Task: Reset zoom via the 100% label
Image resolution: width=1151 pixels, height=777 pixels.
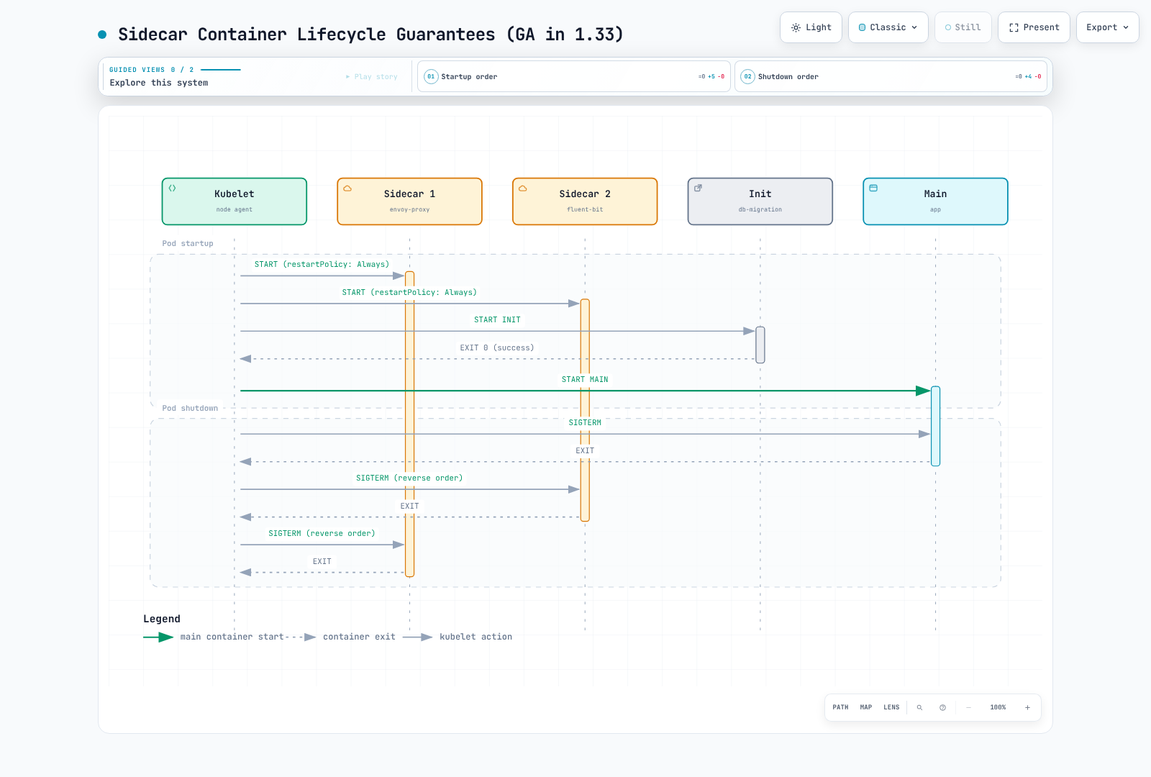Action: 998,707
